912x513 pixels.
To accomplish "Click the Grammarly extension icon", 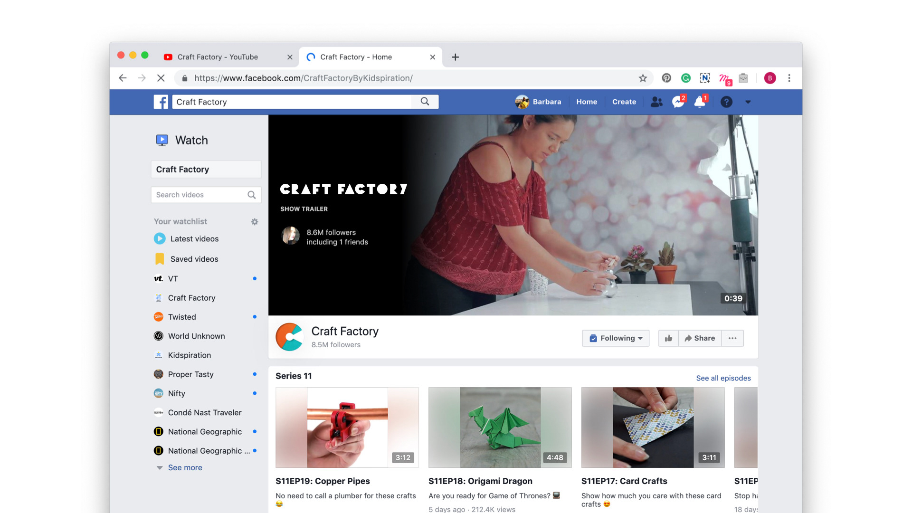I will click(x=685, y=78).
